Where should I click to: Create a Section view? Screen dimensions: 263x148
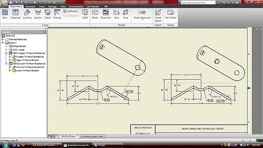[x=38, y=14]
